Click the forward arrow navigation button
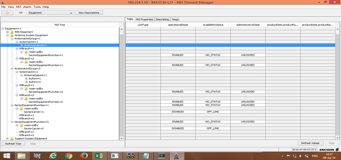The image size is (341, 160). 21,13
